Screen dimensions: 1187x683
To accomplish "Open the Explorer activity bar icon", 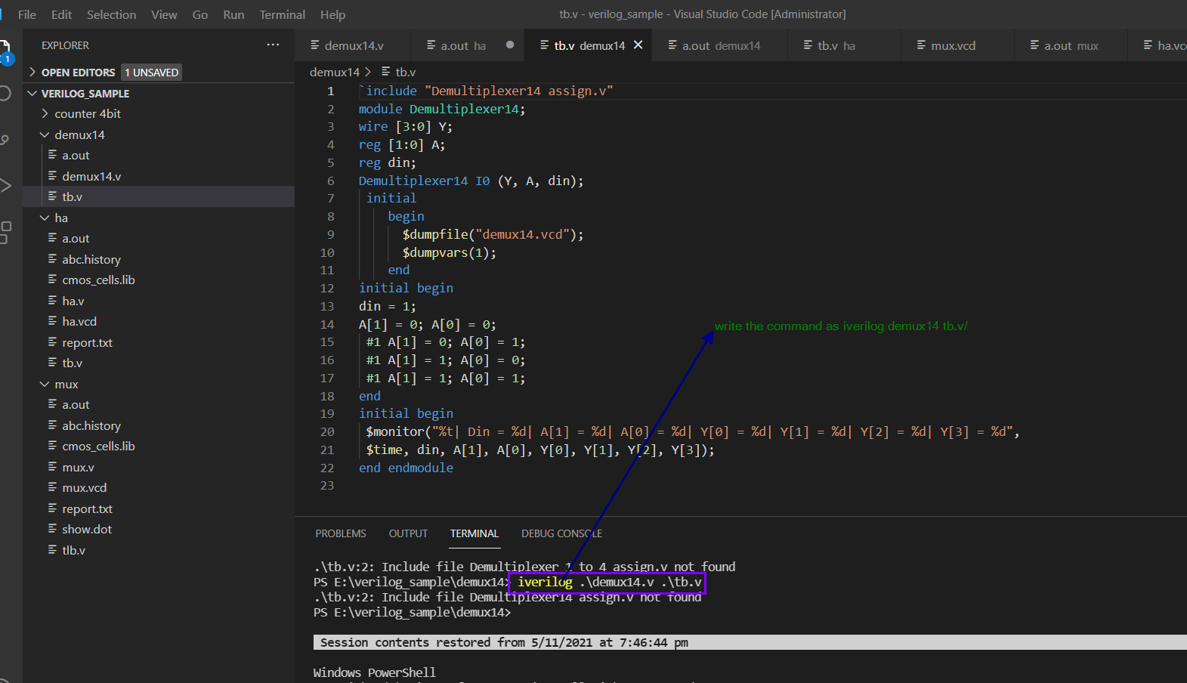I will [x=5, y=50].
